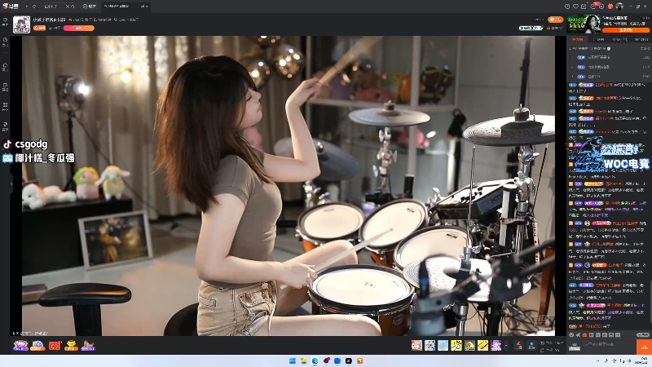Click first gift icon at bottom-left
Viewport: 652px width, 367px height.
tap(20, 346)
